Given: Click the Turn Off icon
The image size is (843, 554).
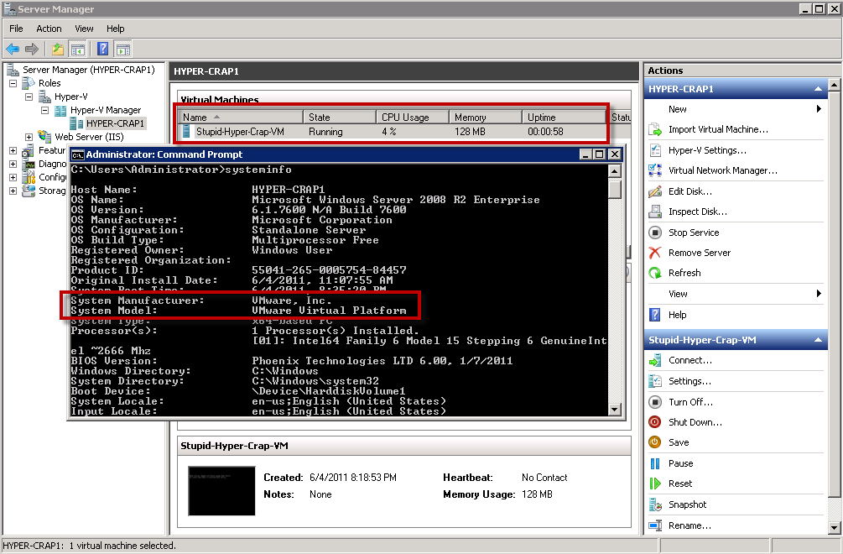Looking at the screenshot, I should pyautogui.click(x=655, y=402).
